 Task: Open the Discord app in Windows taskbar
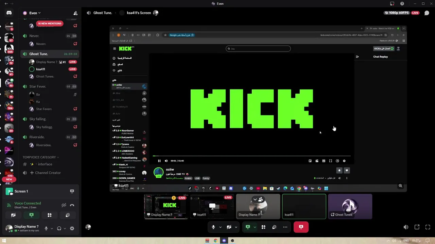point(224,241)
